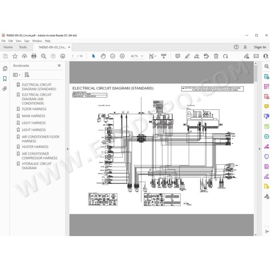Add a sticky note comment
Image resolution: width=270 pixels, height=270 pixels.
[x=178, y=56]
